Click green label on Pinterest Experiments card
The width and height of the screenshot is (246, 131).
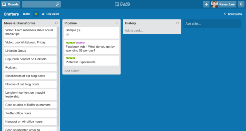click(x=70, y=58)
